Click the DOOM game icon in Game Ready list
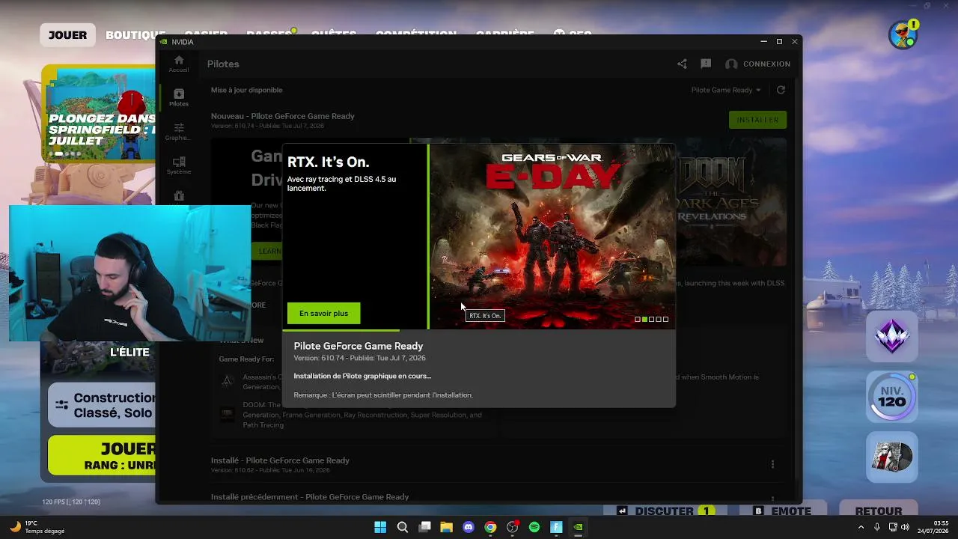 click(227, 414)
